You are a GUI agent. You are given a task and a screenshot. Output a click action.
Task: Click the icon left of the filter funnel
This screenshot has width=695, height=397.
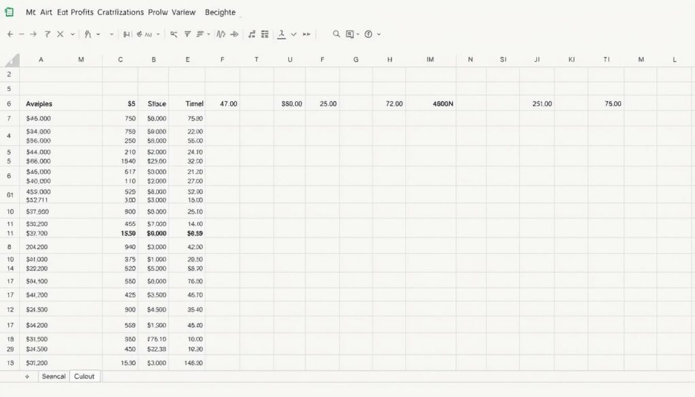(174, 34)
